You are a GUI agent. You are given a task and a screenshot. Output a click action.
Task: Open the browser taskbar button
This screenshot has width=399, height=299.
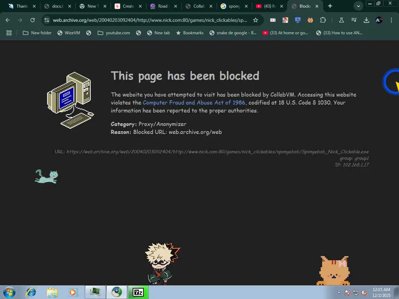117,292
